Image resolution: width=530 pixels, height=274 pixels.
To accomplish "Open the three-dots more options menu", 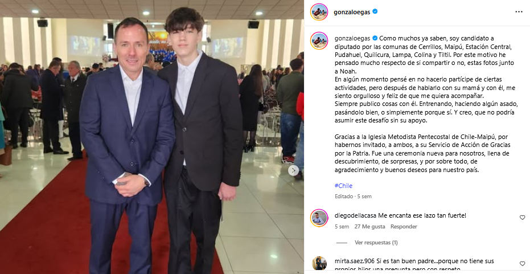I will tap(519, 12).
